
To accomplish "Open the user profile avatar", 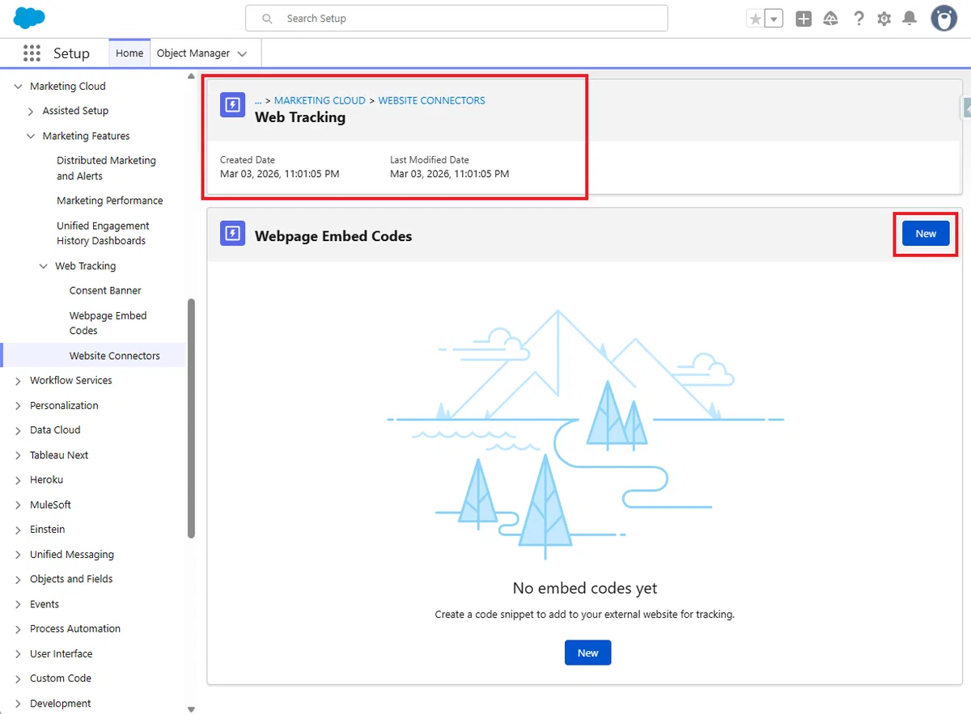I will coord(943,18).
